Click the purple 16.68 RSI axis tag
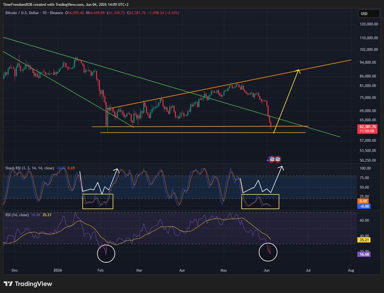 (x=364, y=254)
